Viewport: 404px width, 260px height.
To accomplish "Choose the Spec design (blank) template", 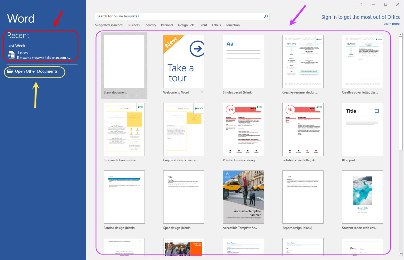I will click(x=184, y=197).
